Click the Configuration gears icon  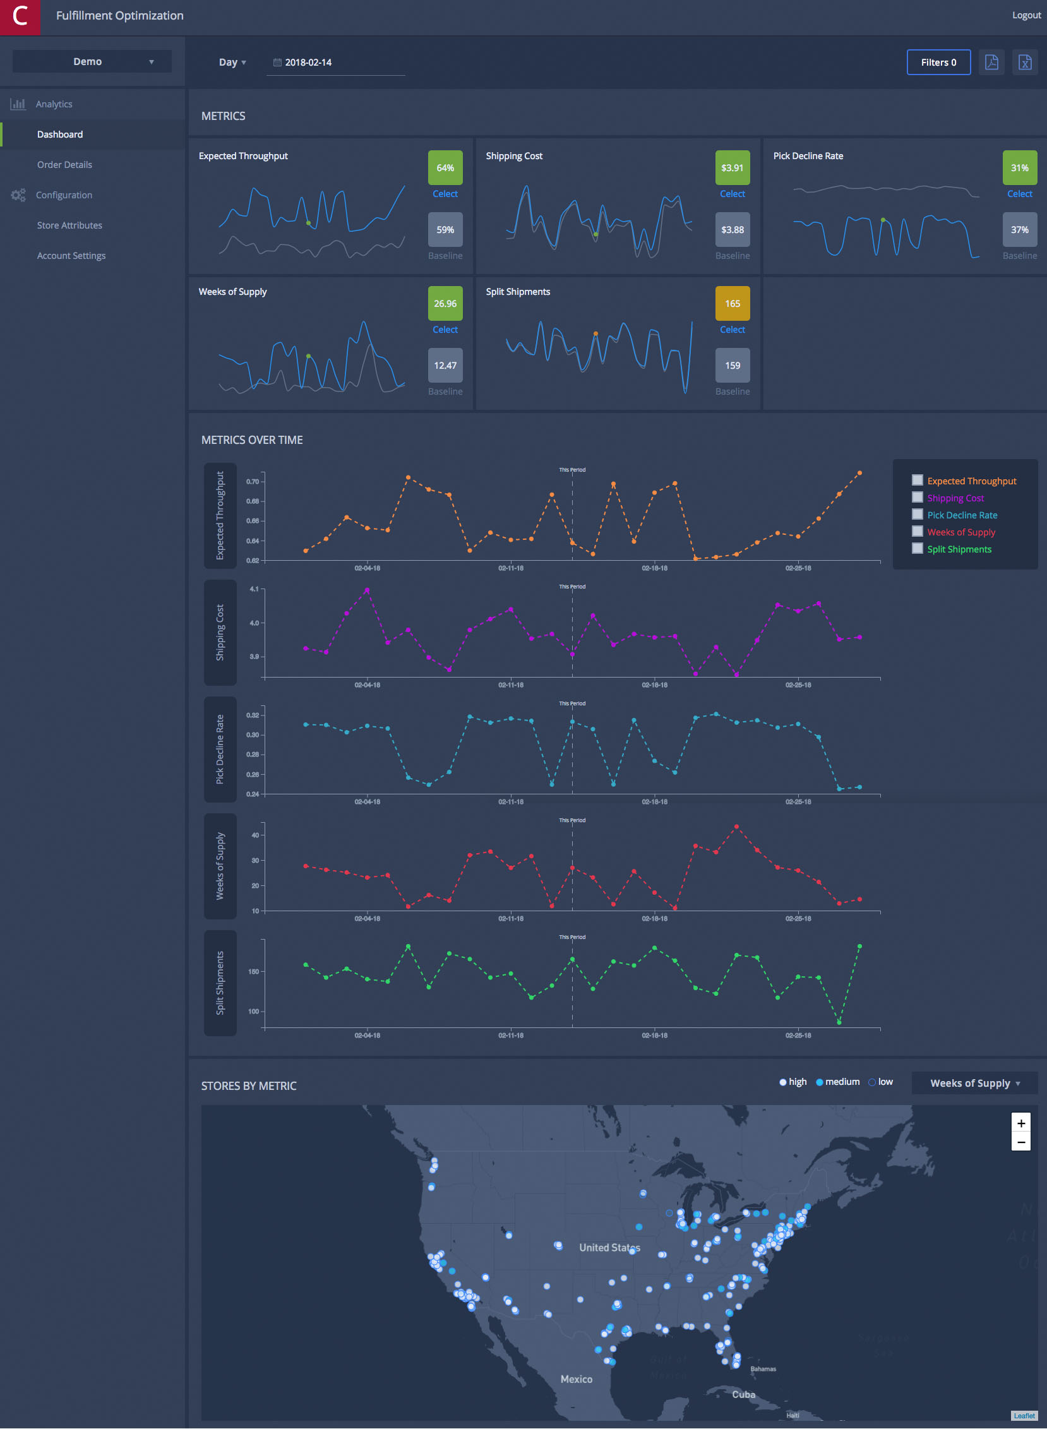tap(18, 195)
